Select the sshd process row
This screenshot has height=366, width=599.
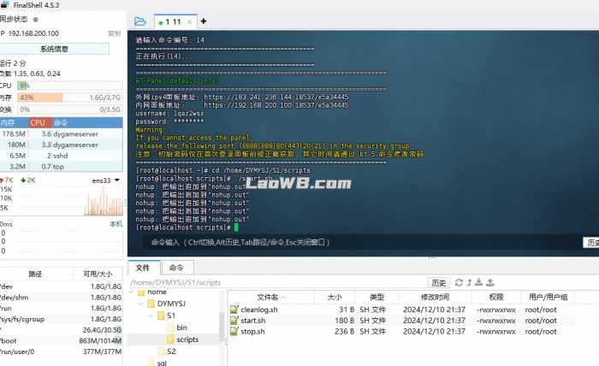pos(61,156)
